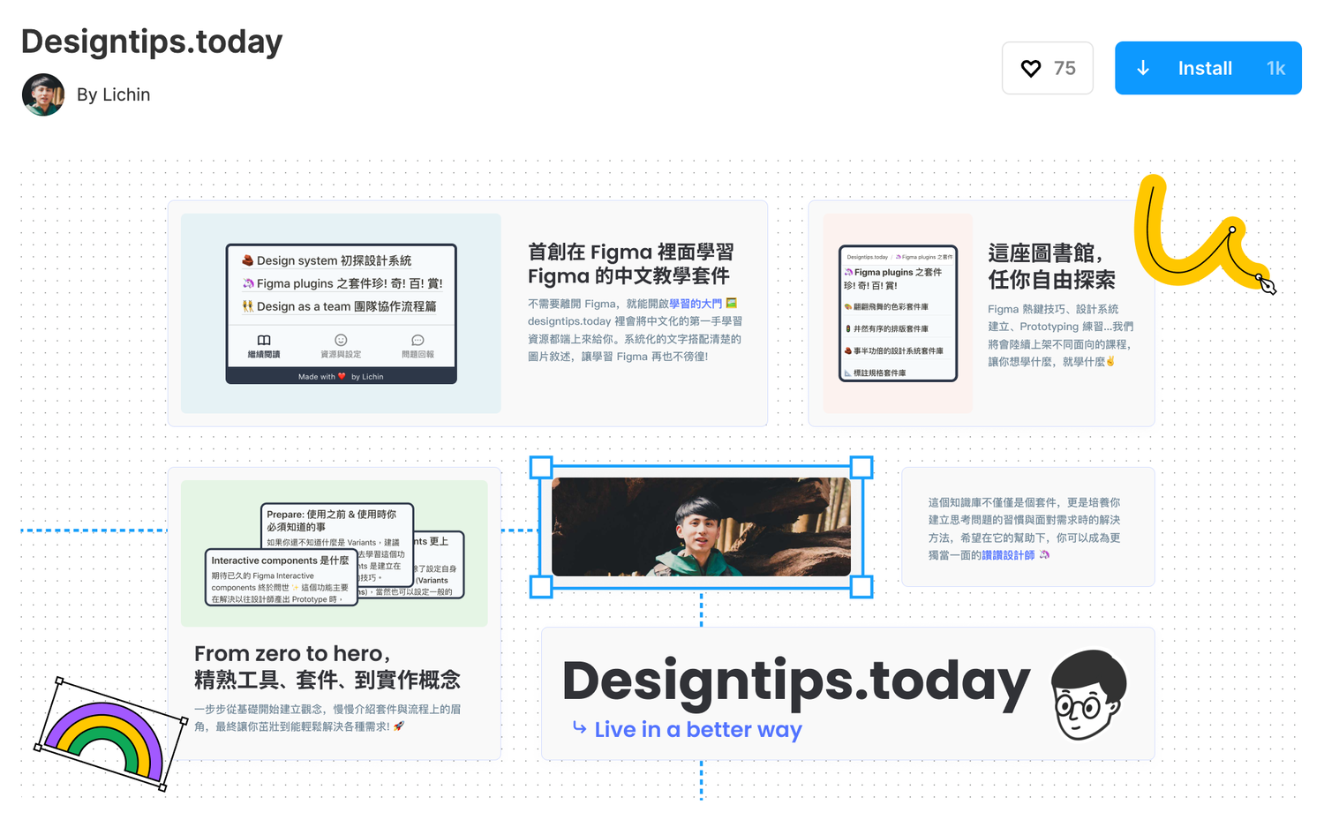This screenshot has width=1324, height=835.
Task: Select the Designtips.today plugin title
Action: point(152,41)
